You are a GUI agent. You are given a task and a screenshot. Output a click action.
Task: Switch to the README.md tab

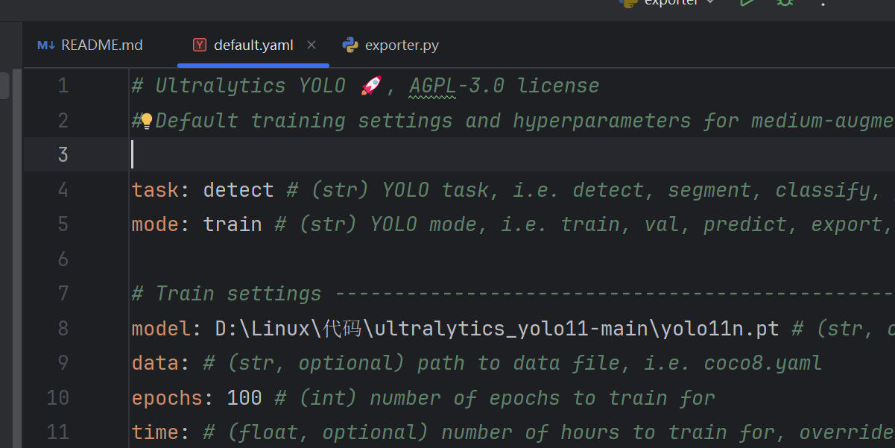click(90, 45)
